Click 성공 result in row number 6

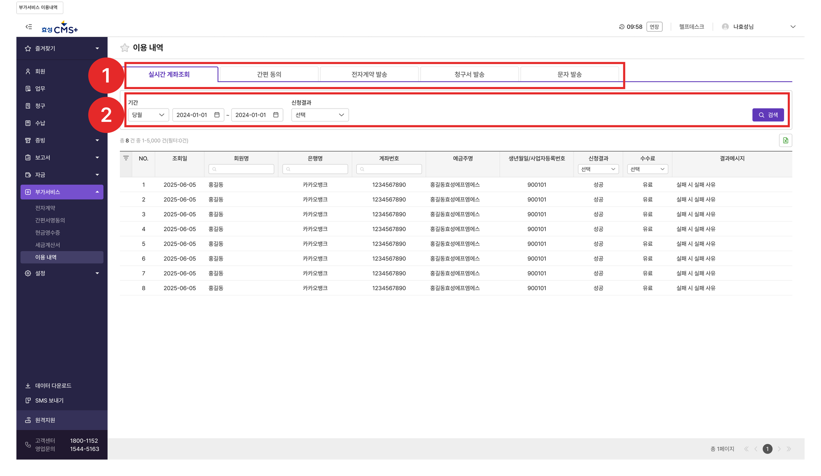598,258
